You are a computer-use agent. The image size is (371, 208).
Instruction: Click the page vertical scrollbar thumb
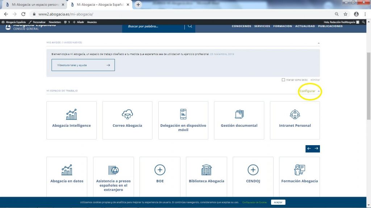point(368,86)
